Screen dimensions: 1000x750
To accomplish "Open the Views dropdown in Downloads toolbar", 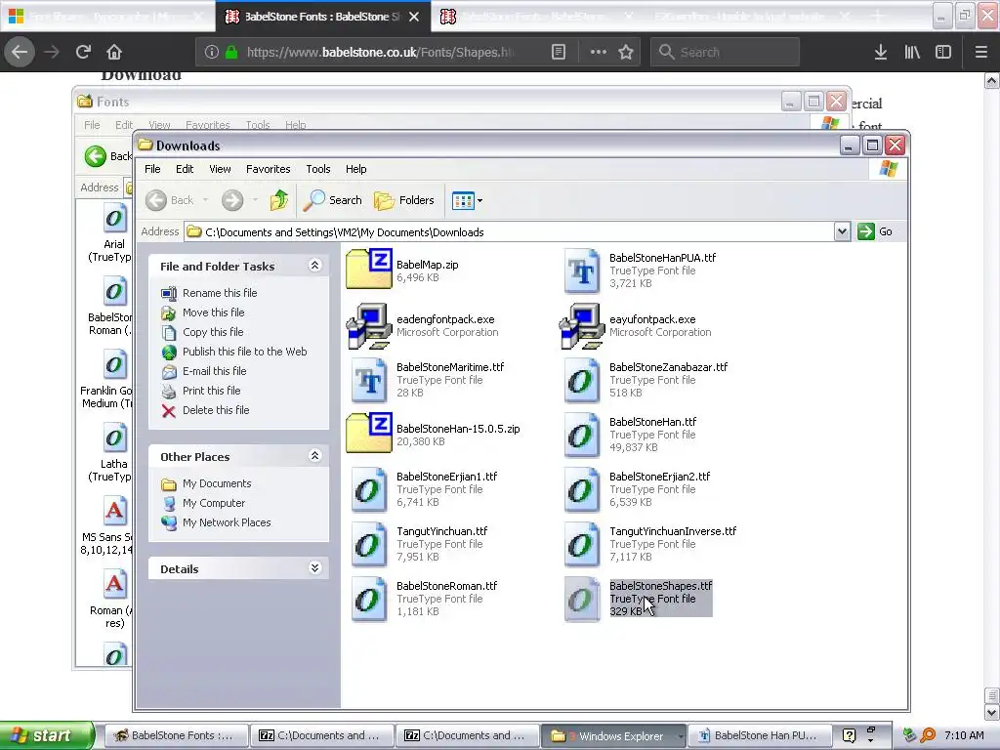I will coord(468,200).
